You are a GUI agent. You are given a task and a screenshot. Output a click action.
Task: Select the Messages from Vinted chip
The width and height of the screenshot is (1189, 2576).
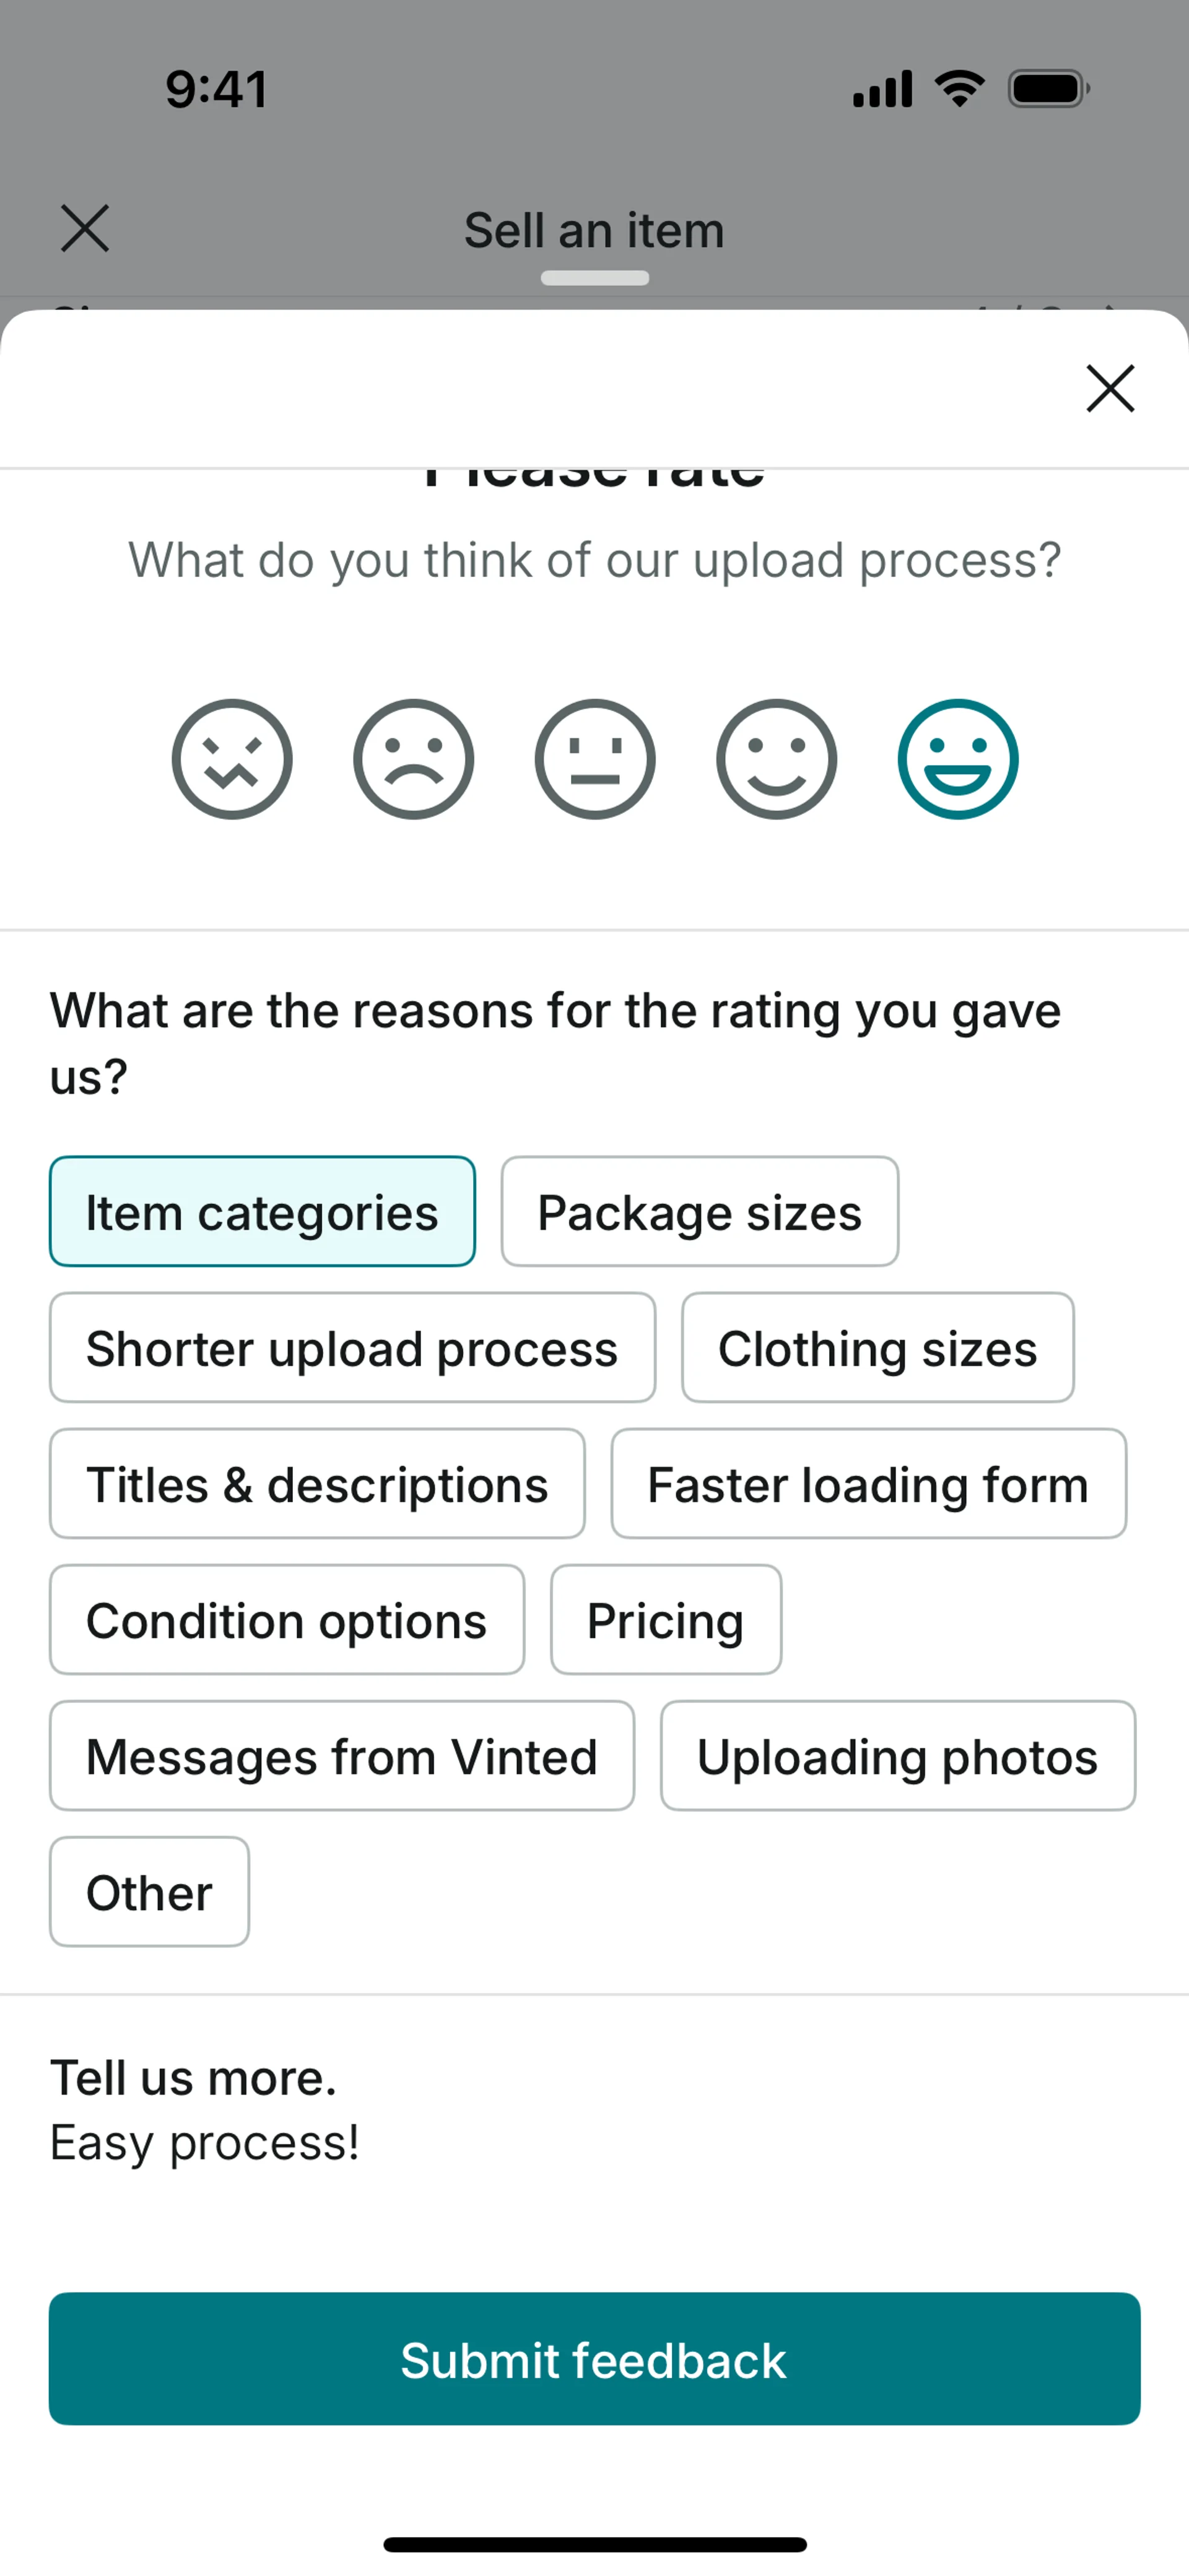coord(342,1756)
